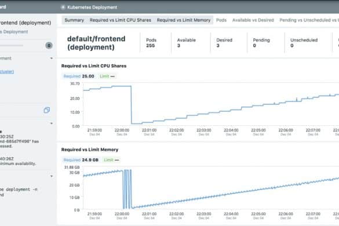Switch to the Summary tab

(74, 20)
